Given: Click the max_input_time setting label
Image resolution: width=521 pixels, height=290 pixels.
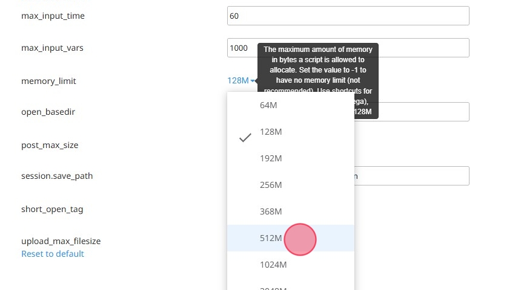Looking at the screenshot, I should (x=53, y=16).
